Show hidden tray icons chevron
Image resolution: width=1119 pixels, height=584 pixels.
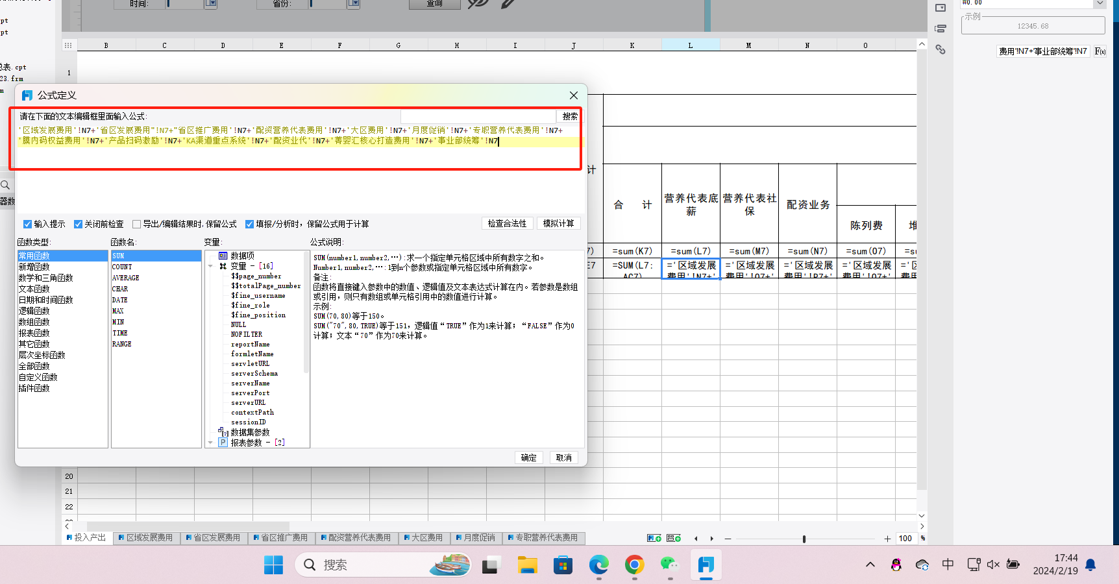(x=870, y=565)
